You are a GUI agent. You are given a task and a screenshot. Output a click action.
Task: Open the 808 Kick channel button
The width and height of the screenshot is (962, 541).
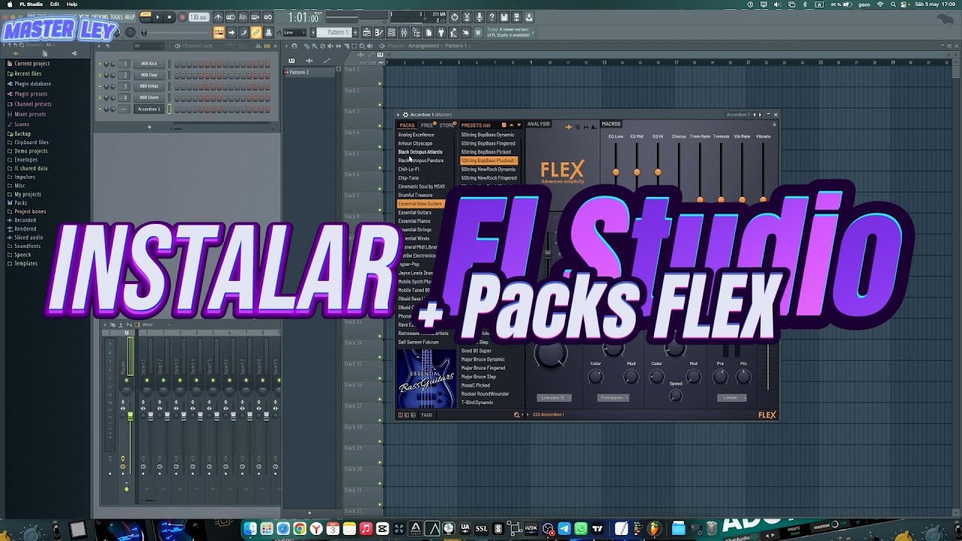click(150, 64)
